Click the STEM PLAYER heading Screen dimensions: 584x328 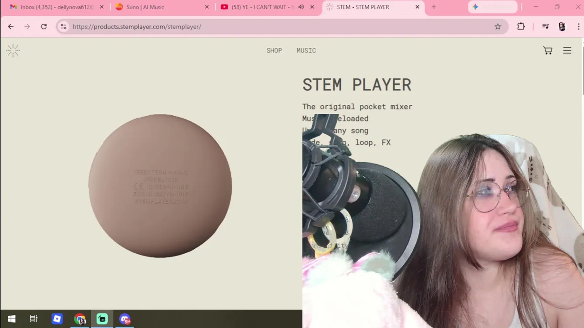[x=357, y=85]
